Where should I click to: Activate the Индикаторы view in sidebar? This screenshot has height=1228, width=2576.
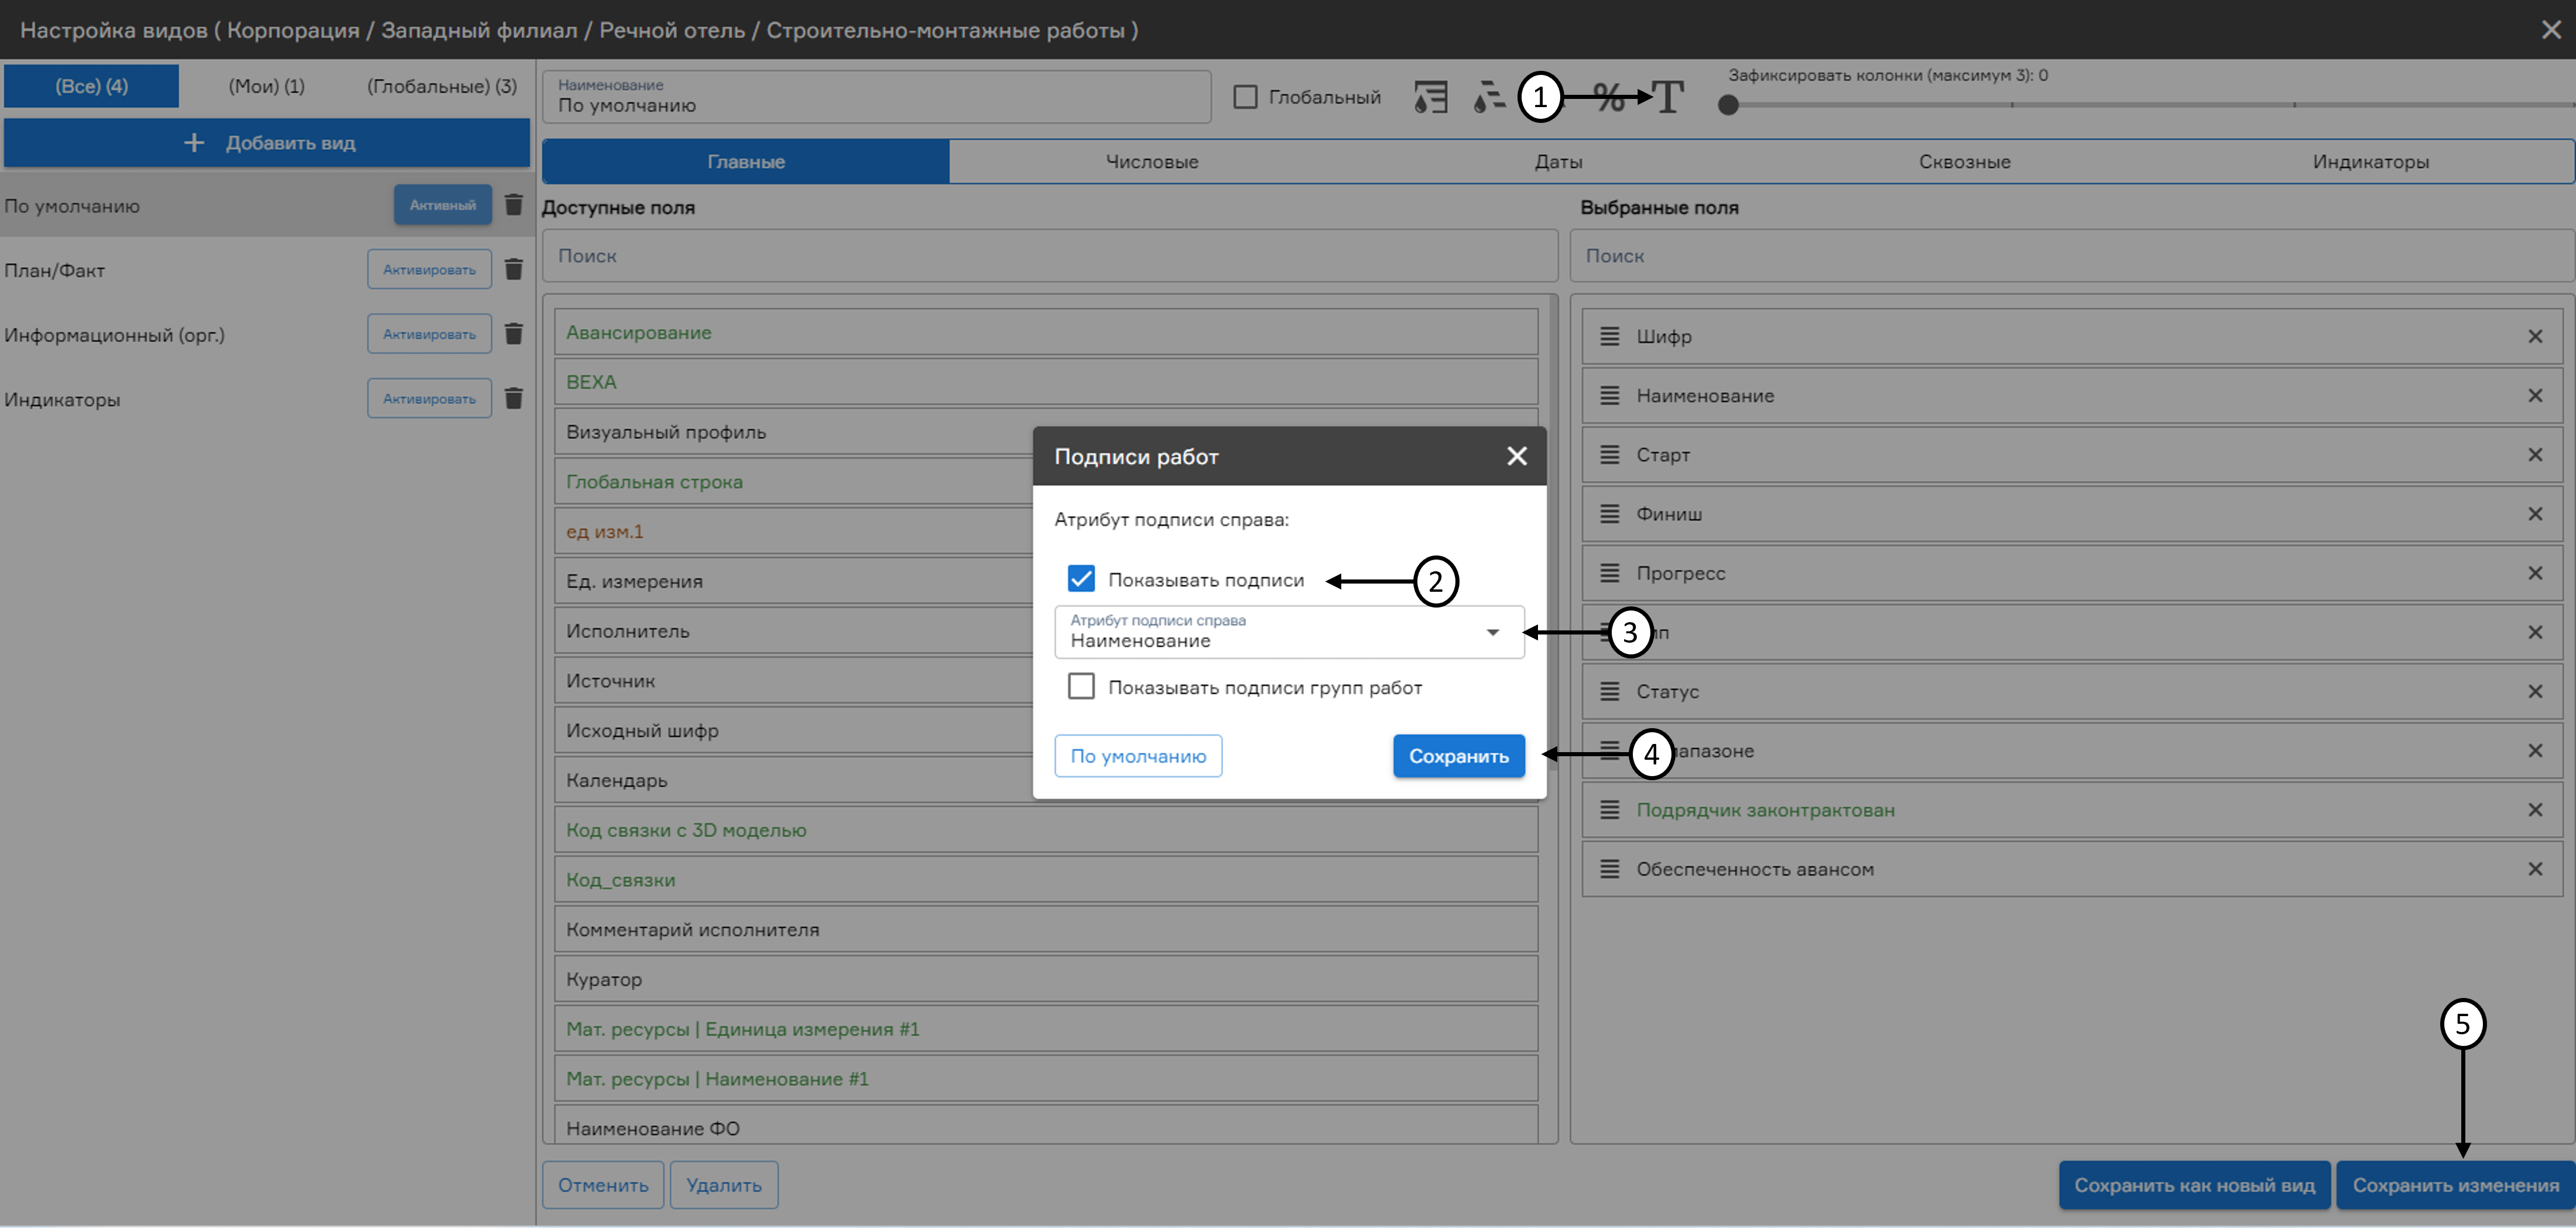point(429,399)
